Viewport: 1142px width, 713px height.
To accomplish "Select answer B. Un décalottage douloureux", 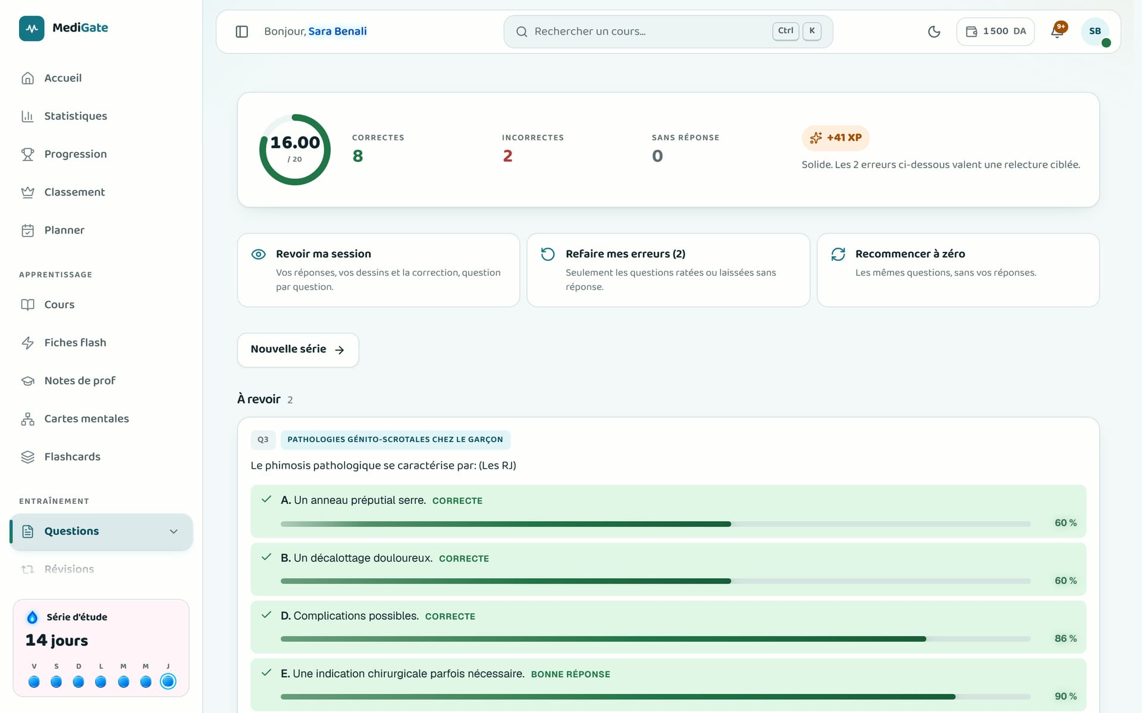I will [668, 569].
